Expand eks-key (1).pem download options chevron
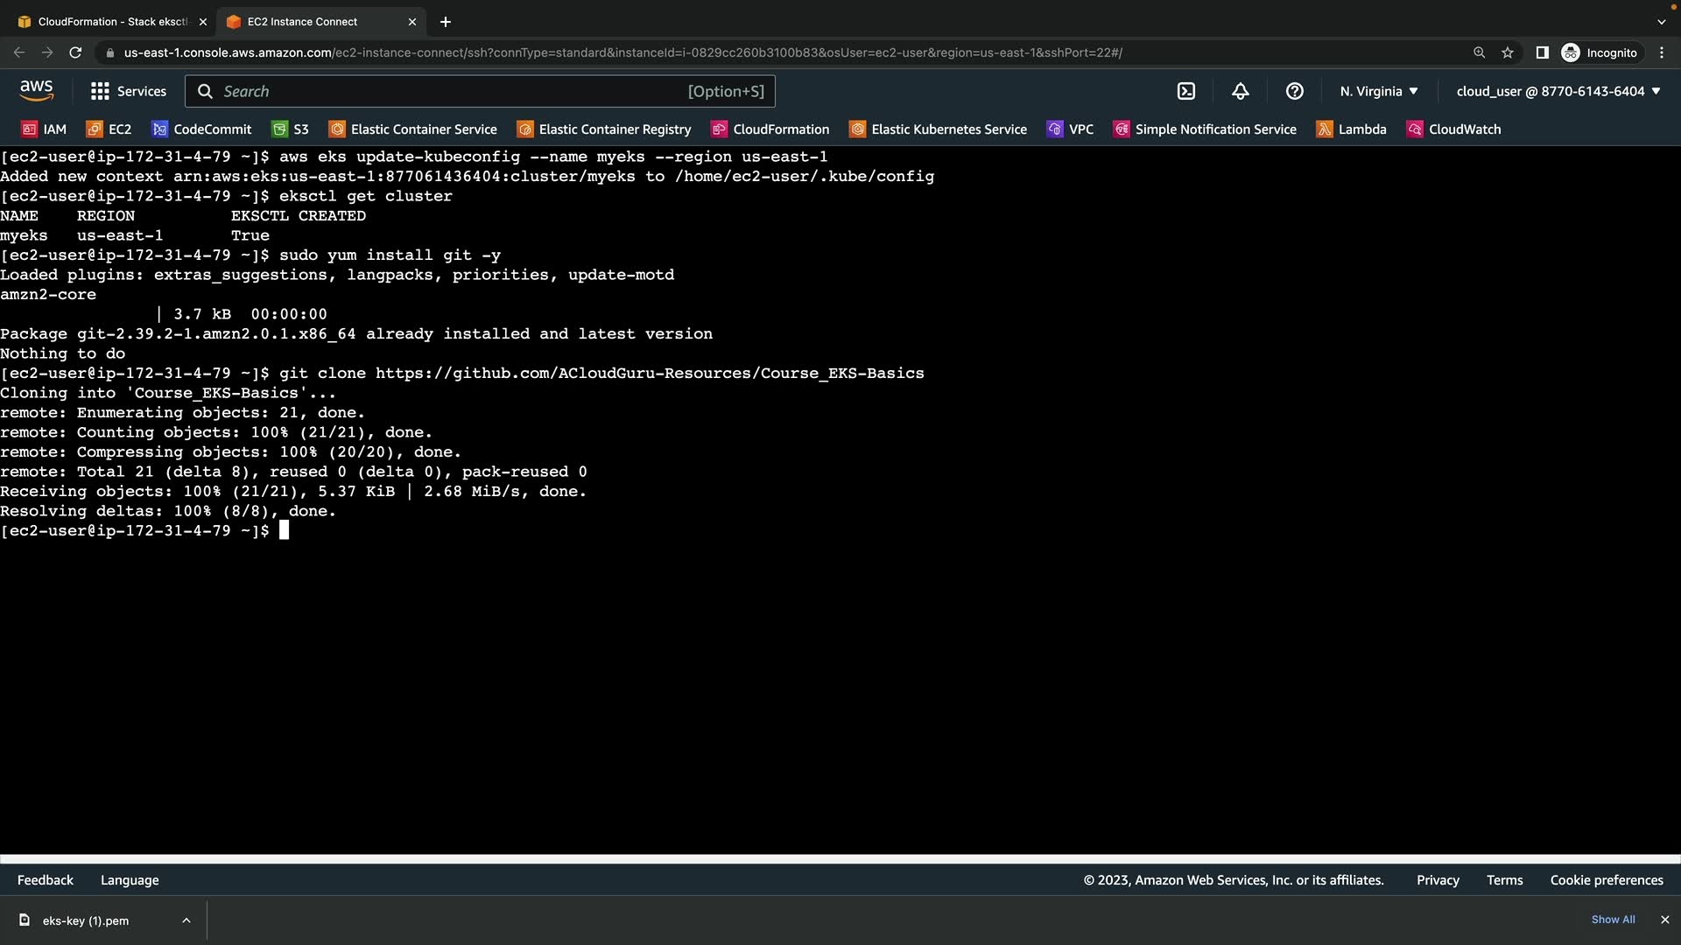 (x=186, y=920)
